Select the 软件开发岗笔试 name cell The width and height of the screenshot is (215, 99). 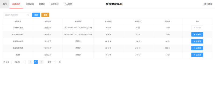click(18, 34)
